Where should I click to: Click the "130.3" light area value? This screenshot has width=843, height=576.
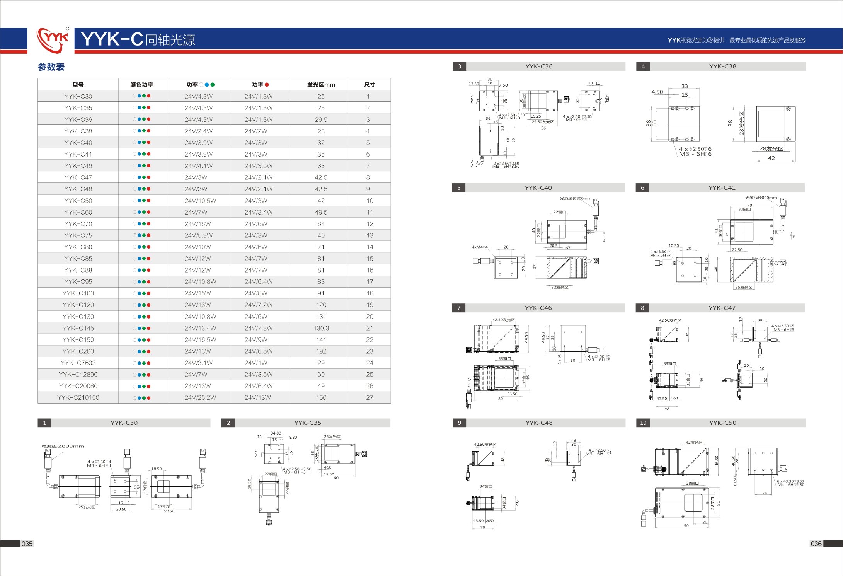point(321,328)
